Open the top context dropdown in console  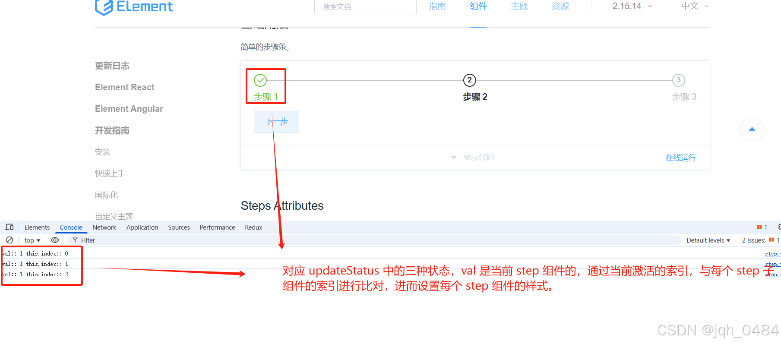pyautogui.click(x=32, y=240)
